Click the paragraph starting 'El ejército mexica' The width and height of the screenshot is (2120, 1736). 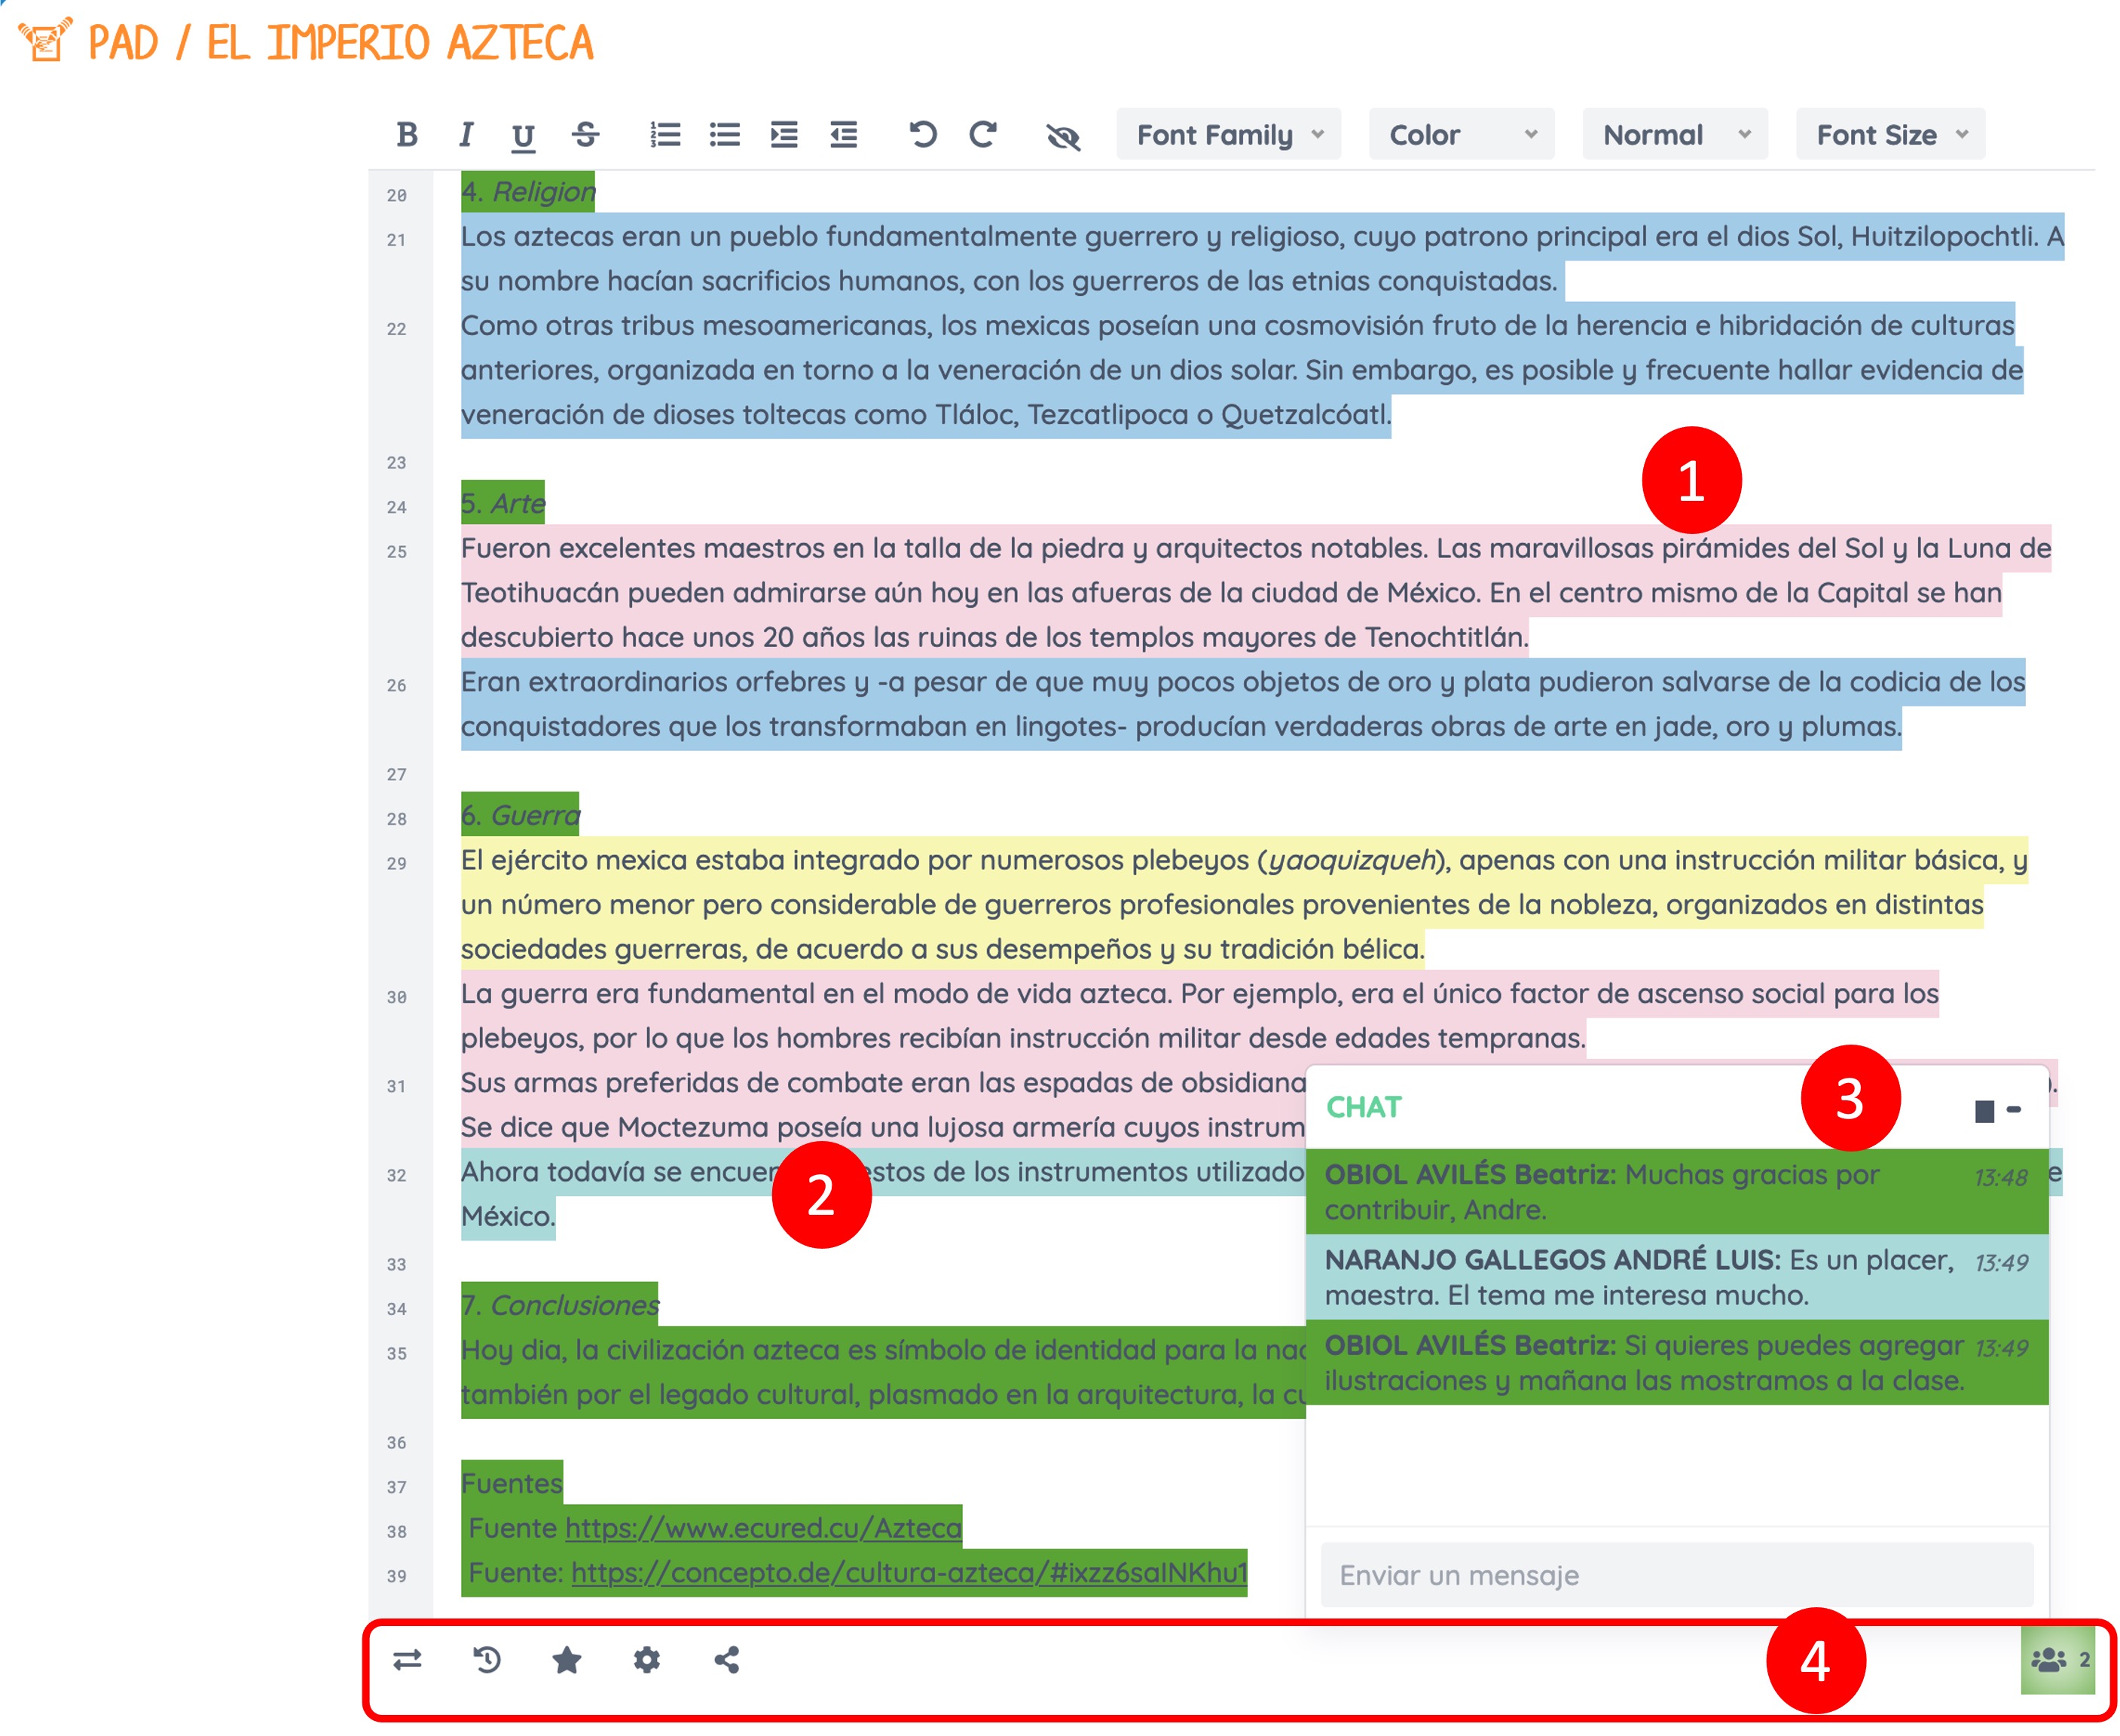1245,904
